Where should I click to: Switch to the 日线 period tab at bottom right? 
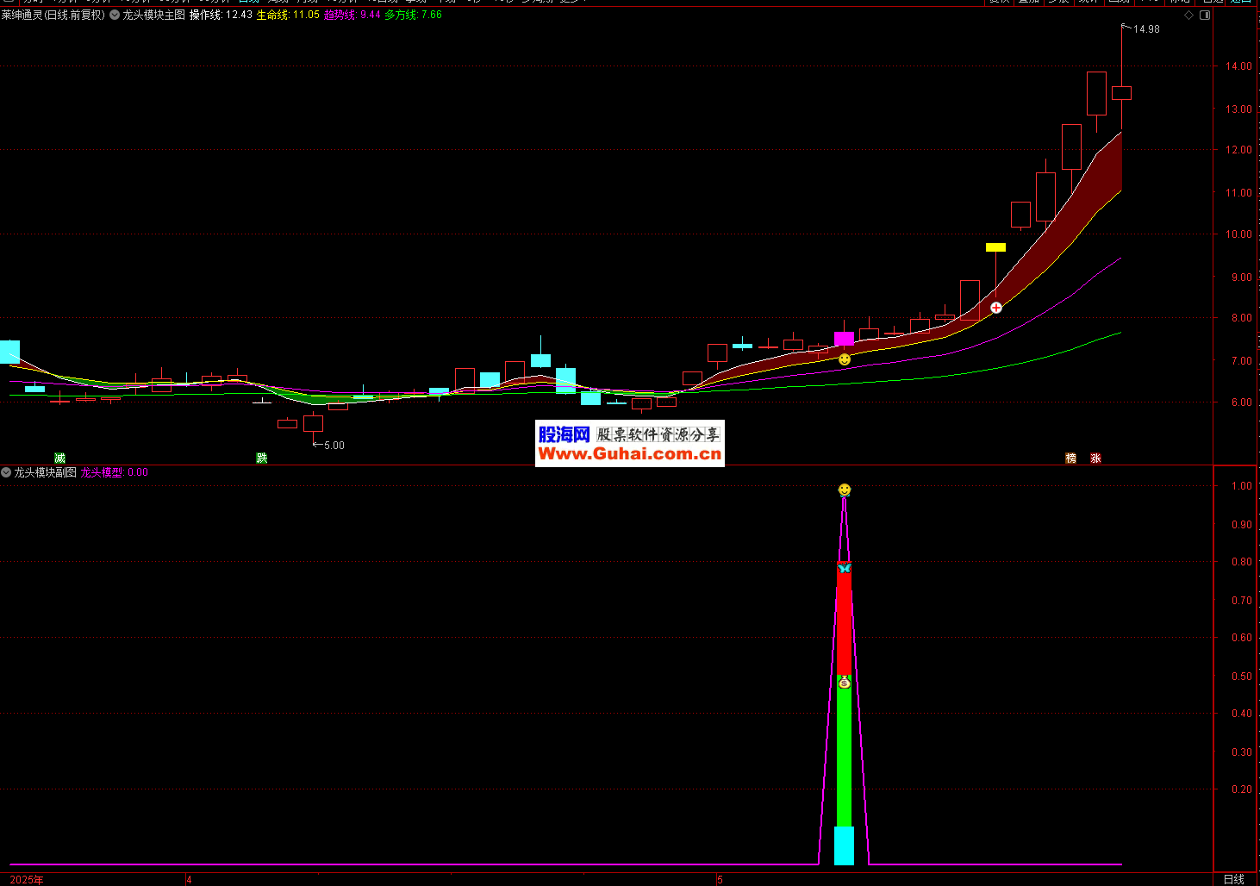coord(1234,879)
